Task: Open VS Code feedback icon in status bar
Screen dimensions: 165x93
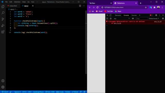Action: [81, 92]
